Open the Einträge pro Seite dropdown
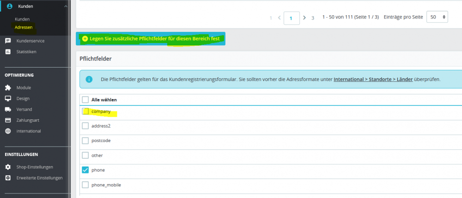This screenshot has width=462, height=198. coord(437,17)
